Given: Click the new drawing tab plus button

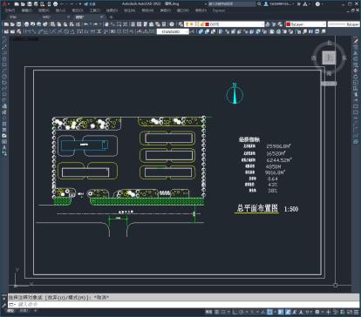Looking at the screenshot, I should [x=111, y=17].
